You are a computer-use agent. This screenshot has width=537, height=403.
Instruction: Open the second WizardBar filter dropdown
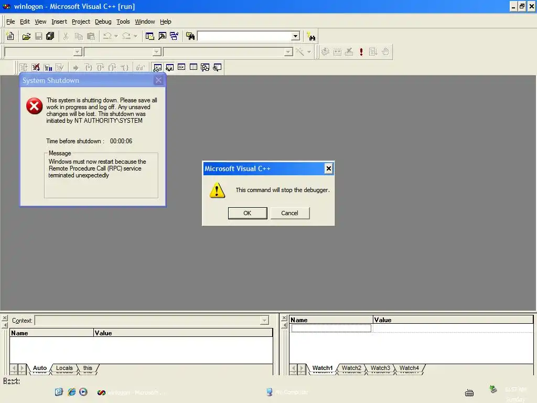point(156,52)
